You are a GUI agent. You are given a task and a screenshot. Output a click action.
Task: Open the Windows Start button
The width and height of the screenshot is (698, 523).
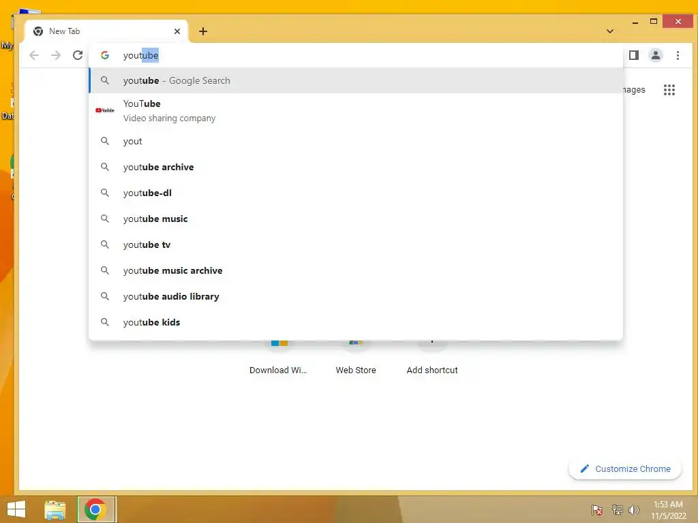(16, 509)
